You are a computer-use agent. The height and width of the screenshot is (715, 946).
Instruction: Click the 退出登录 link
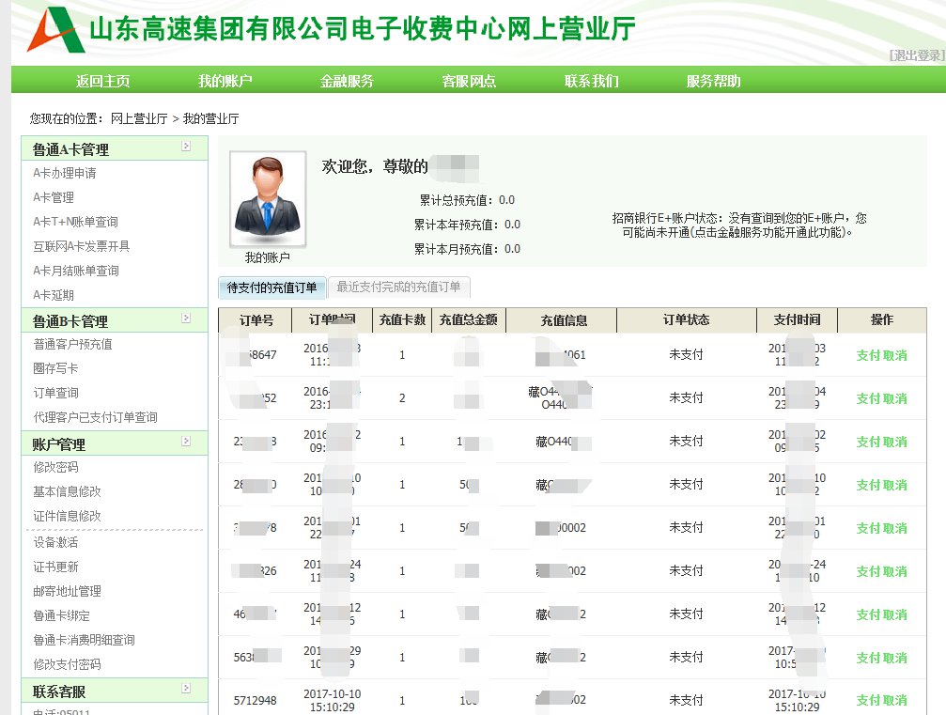click(x=916, y=55)
